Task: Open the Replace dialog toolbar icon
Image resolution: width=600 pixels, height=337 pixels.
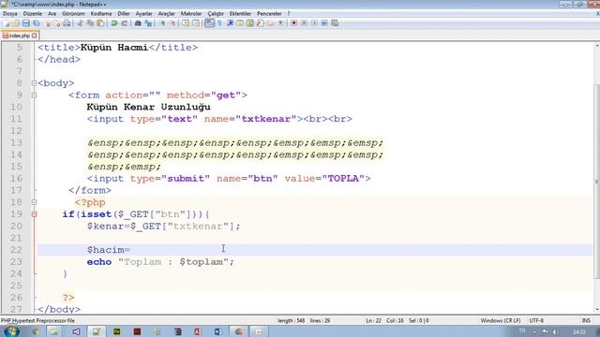Action: click(148, 23)
